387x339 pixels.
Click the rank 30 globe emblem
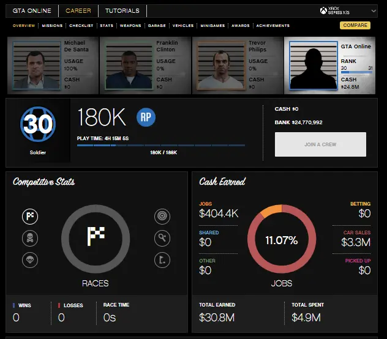(x=38, y=124)
